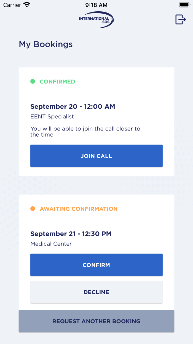
Task: Click the EENT Specialist label
Action: pyautogui.click(x=52, y=116)
